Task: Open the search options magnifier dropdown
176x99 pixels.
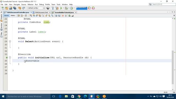Action: (x=150, y=4)
